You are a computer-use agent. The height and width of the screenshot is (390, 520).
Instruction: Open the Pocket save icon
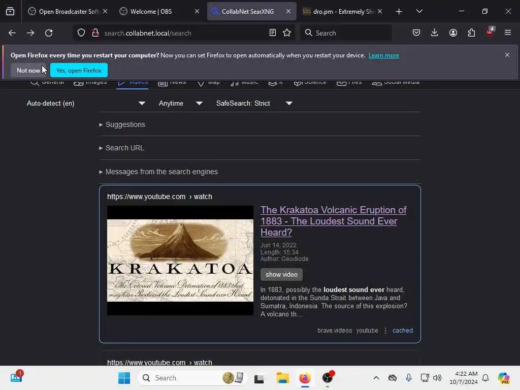tap(416, 32)
